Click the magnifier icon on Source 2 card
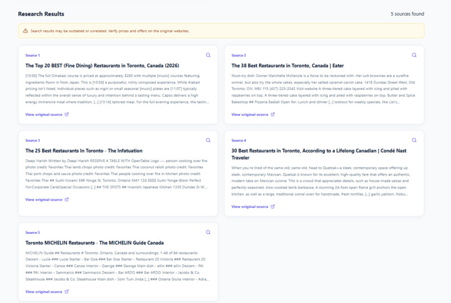Viewport: 451px width, 303px height. tap(414, 55)
